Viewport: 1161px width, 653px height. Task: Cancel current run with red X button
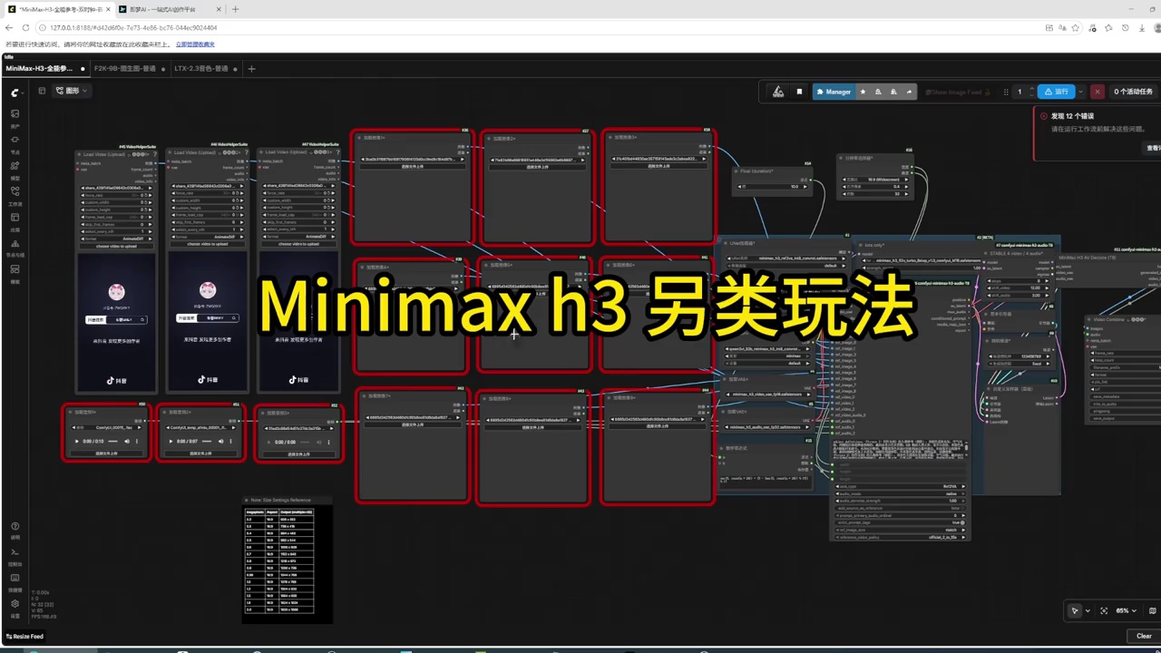(1098, 92)
